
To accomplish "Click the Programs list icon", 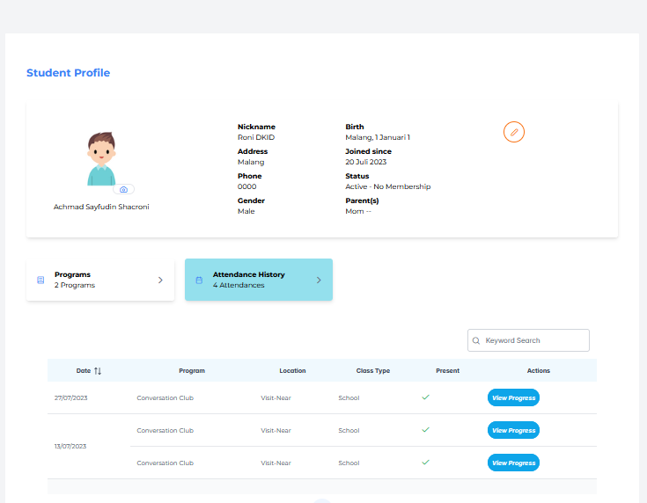I will [40, 280].
